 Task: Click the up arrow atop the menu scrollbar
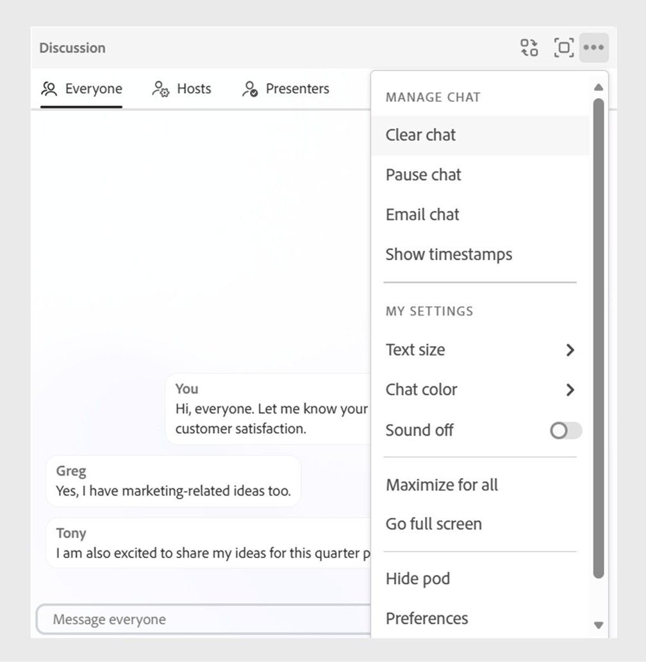(x=599, y=87)
